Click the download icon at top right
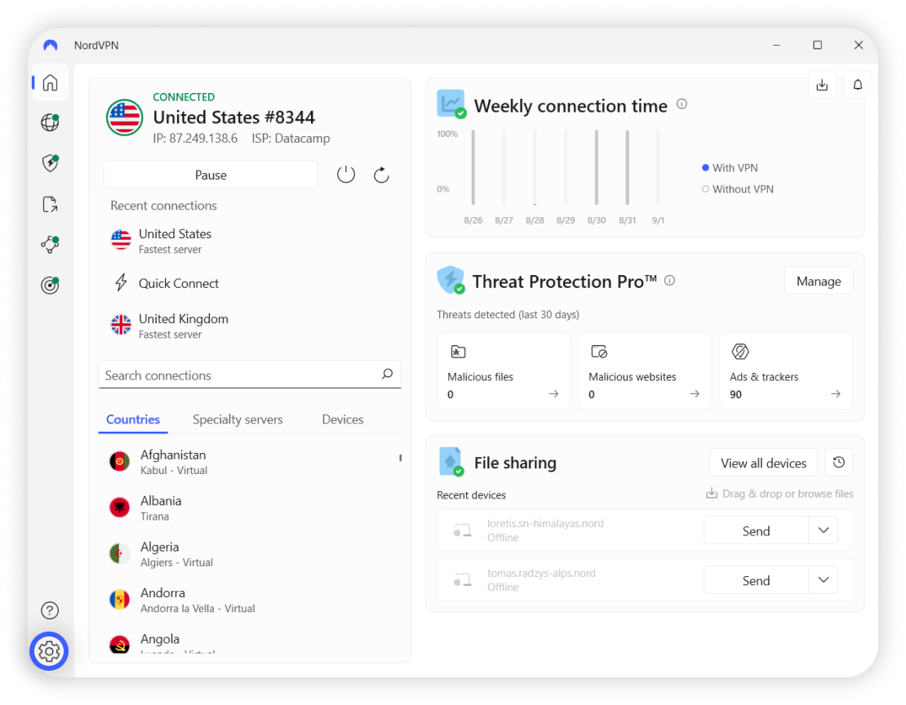 pos(822,85)
